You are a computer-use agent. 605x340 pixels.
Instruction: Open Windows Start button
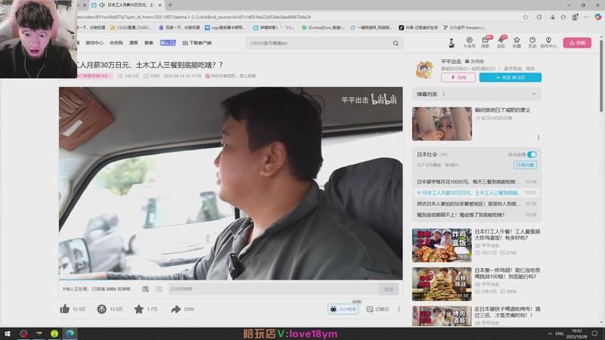click(7, 333)
